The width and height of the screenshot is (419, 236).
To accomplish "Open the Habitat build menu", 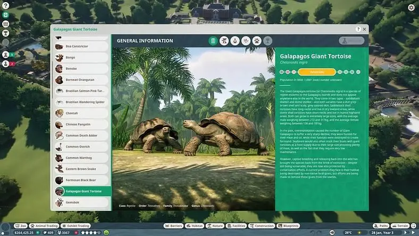I will pos(195,226).
